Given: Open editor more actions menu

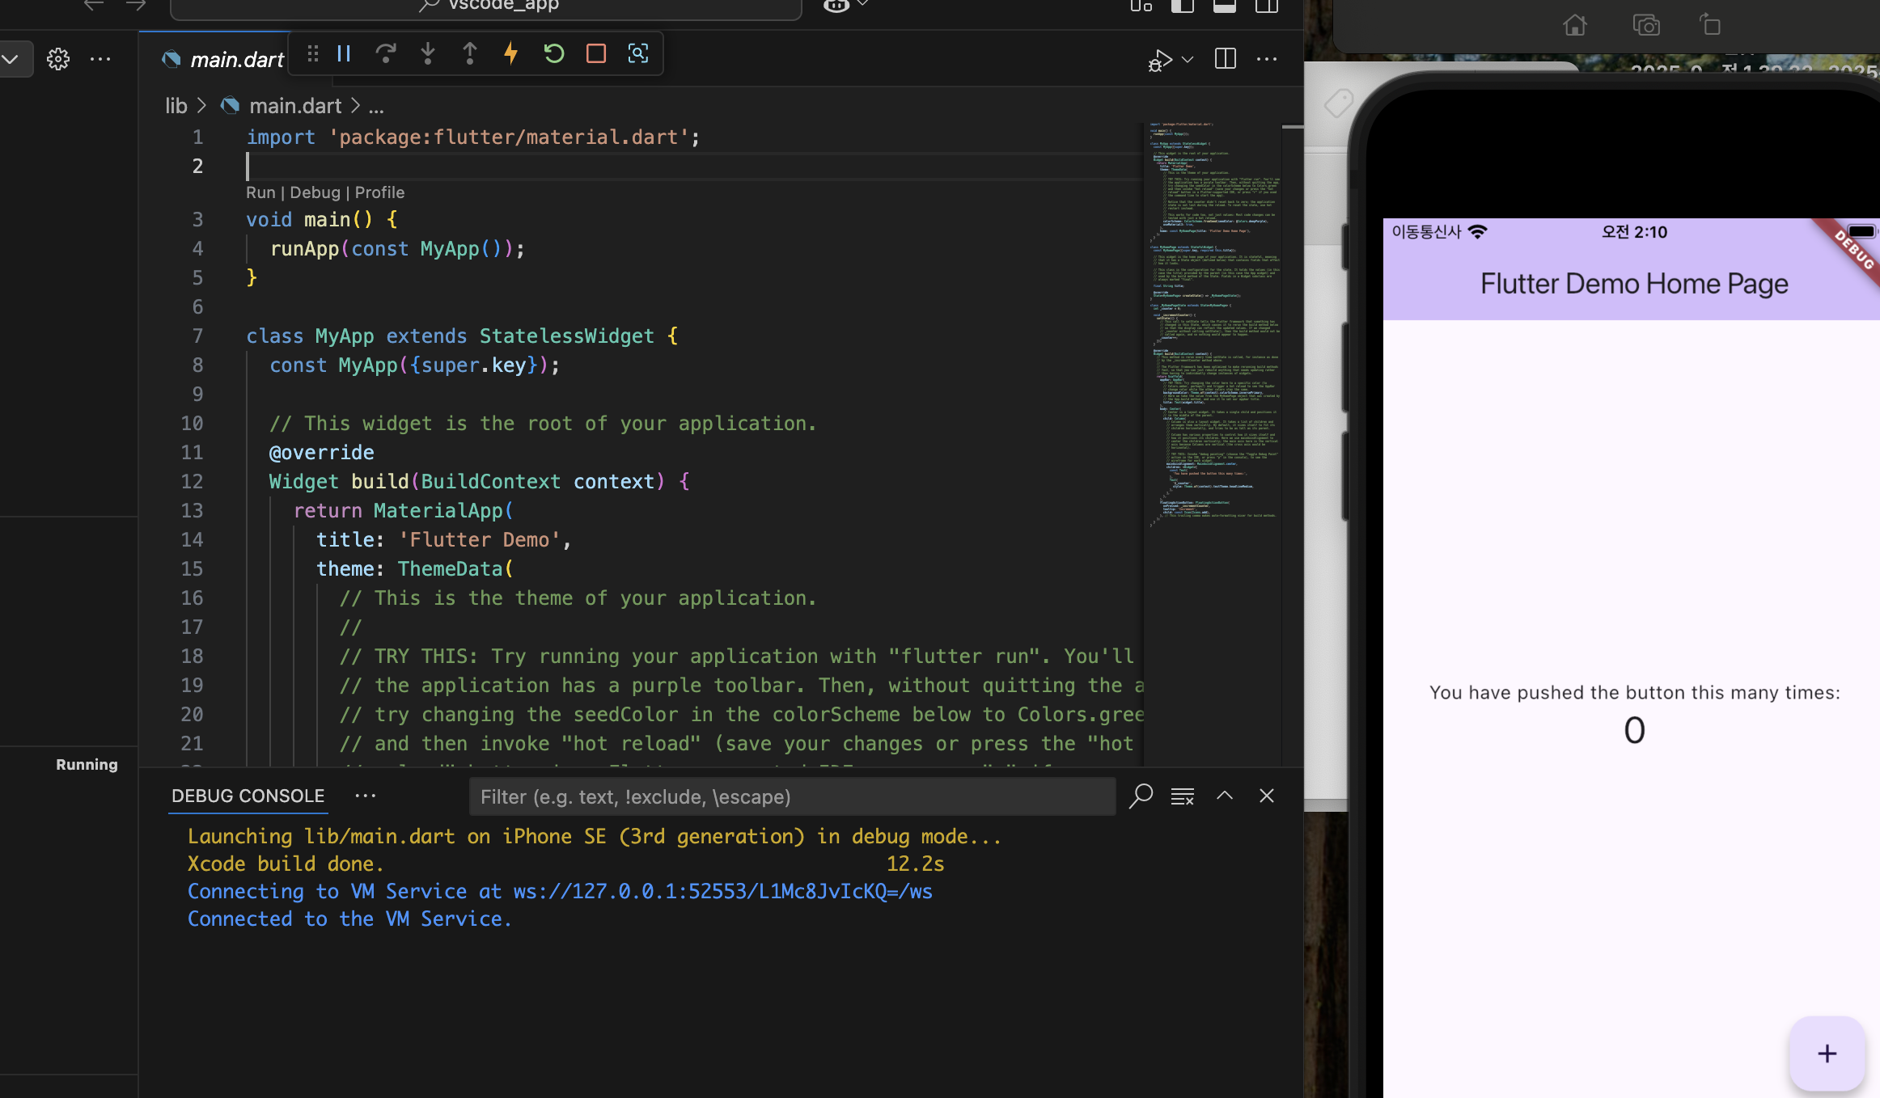Looking at the screenshot, I should pos(1267,59).
